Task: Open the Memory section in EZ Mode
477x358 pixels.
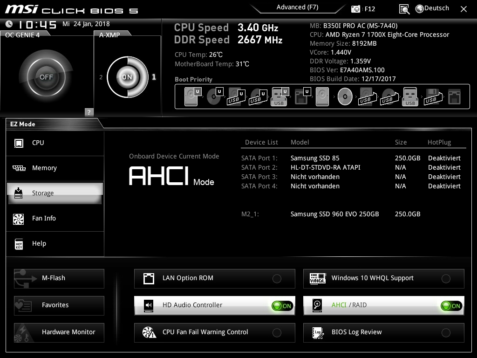Action: click(x=55, y=168)
